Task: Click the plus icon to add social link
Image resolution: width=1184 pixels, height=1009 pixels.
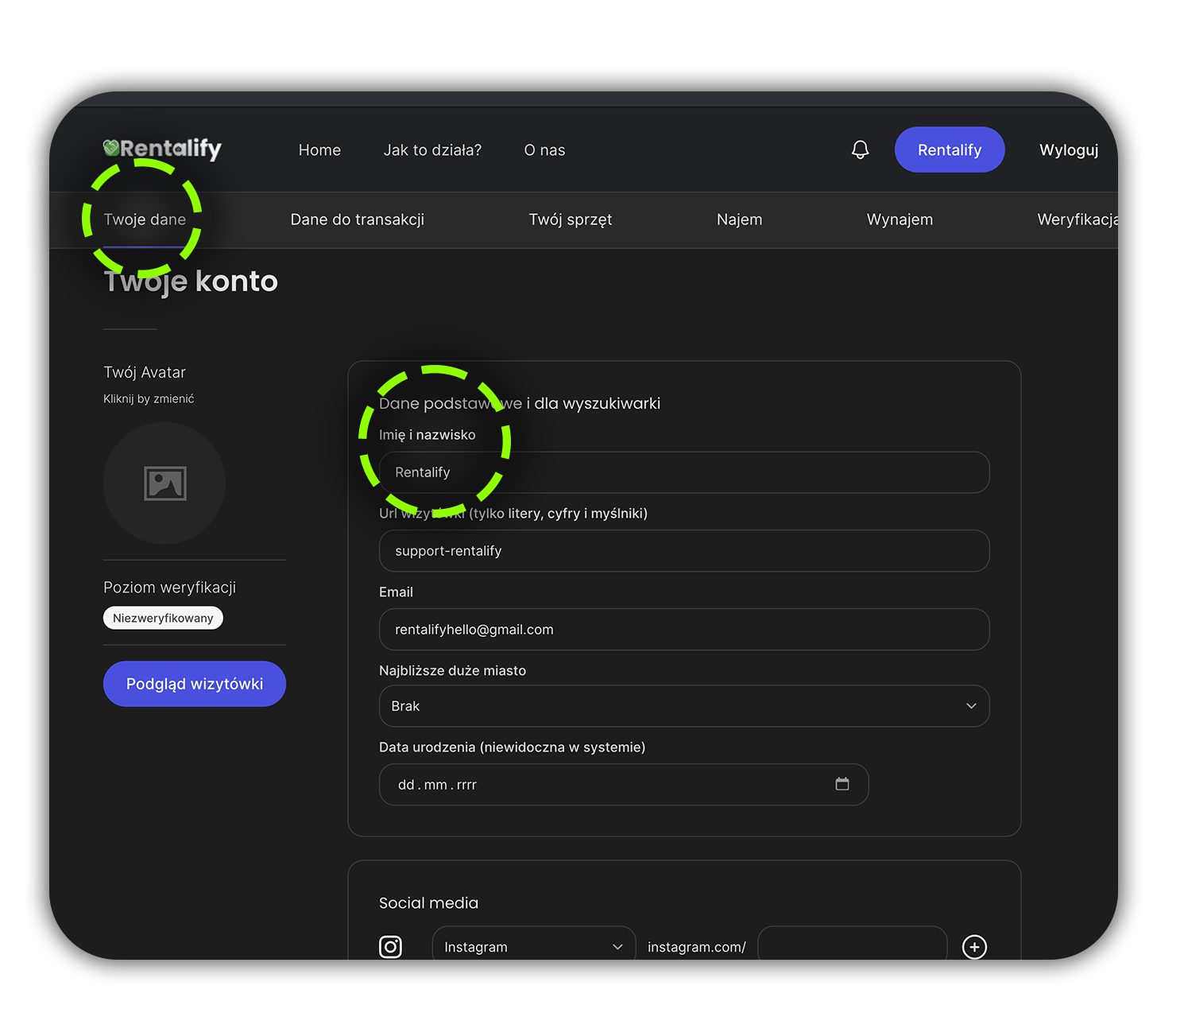Action: (x=974, y=946)
